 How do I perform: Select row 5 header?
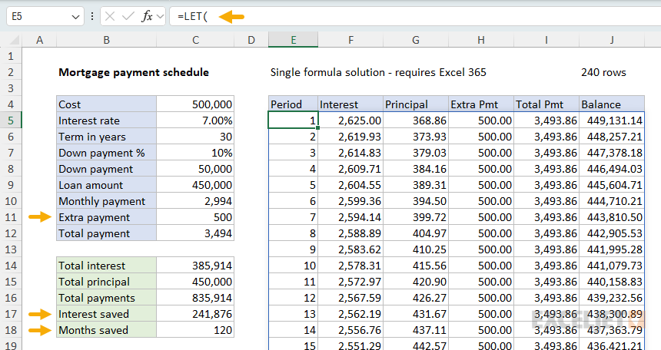click(11, 121)
